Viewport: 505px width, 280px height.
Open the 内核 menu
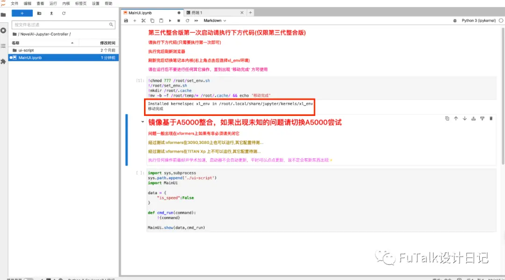66,4
